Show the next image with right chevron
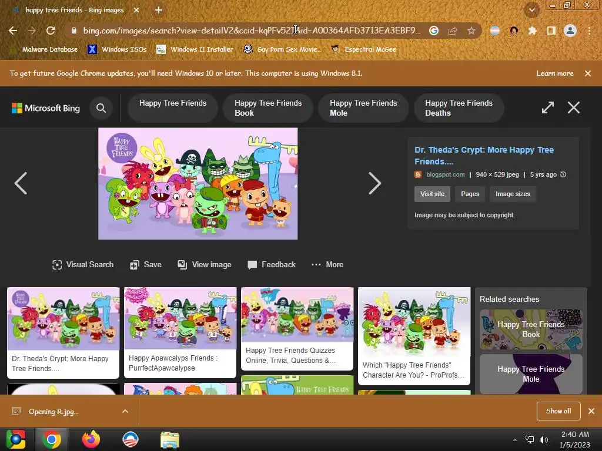Image resolution: width=602 pixels, height=451 pixels. [374, 183]
